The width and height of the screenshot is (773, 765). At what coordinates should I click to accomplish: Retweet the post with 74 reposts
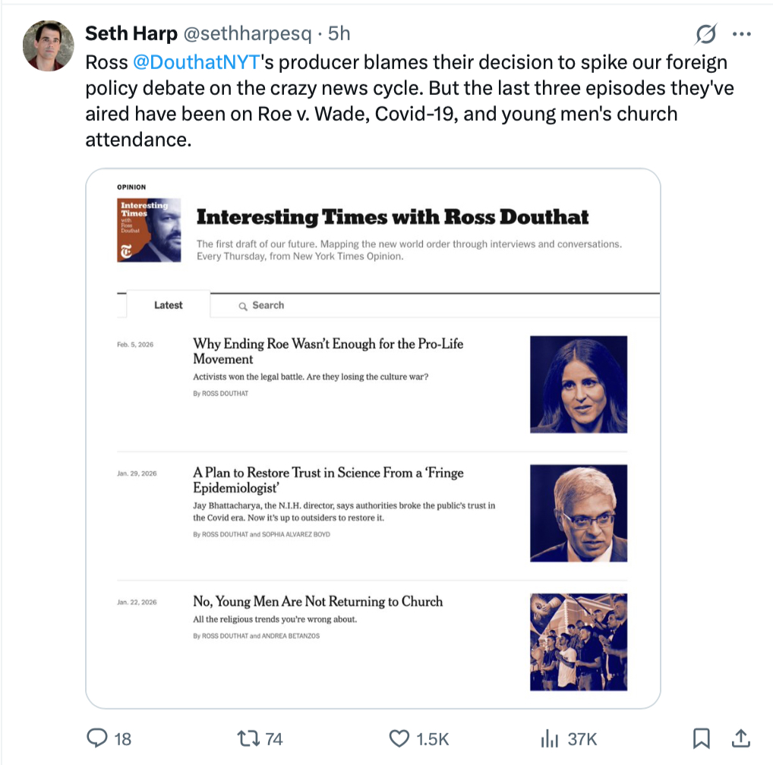(248, 738)
